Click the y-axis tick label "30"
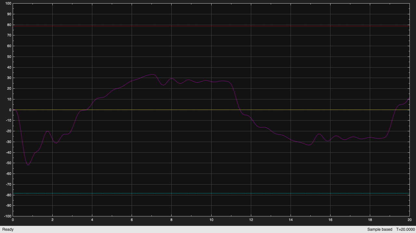The height and width of the screenshot is (233, 416). point(9,78)
